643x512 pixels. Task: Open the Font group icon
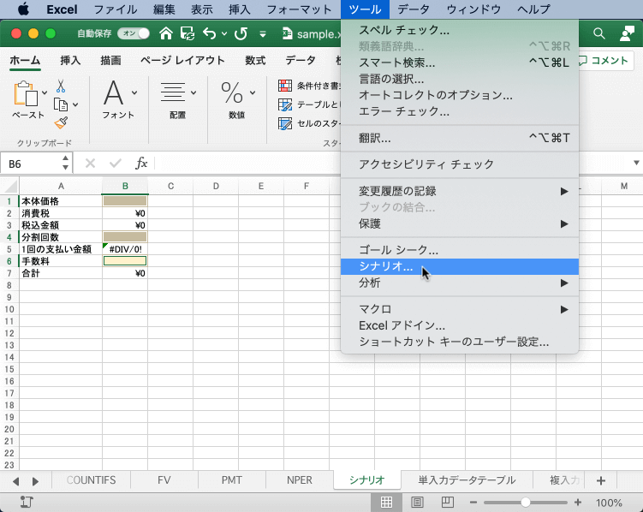pos(113,92)
